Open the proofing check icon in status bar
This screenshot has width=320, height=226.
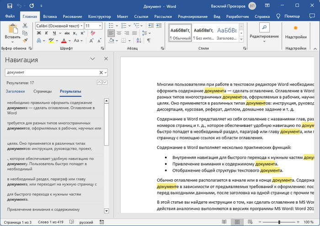pyautogui.click(x=72, y=222)
